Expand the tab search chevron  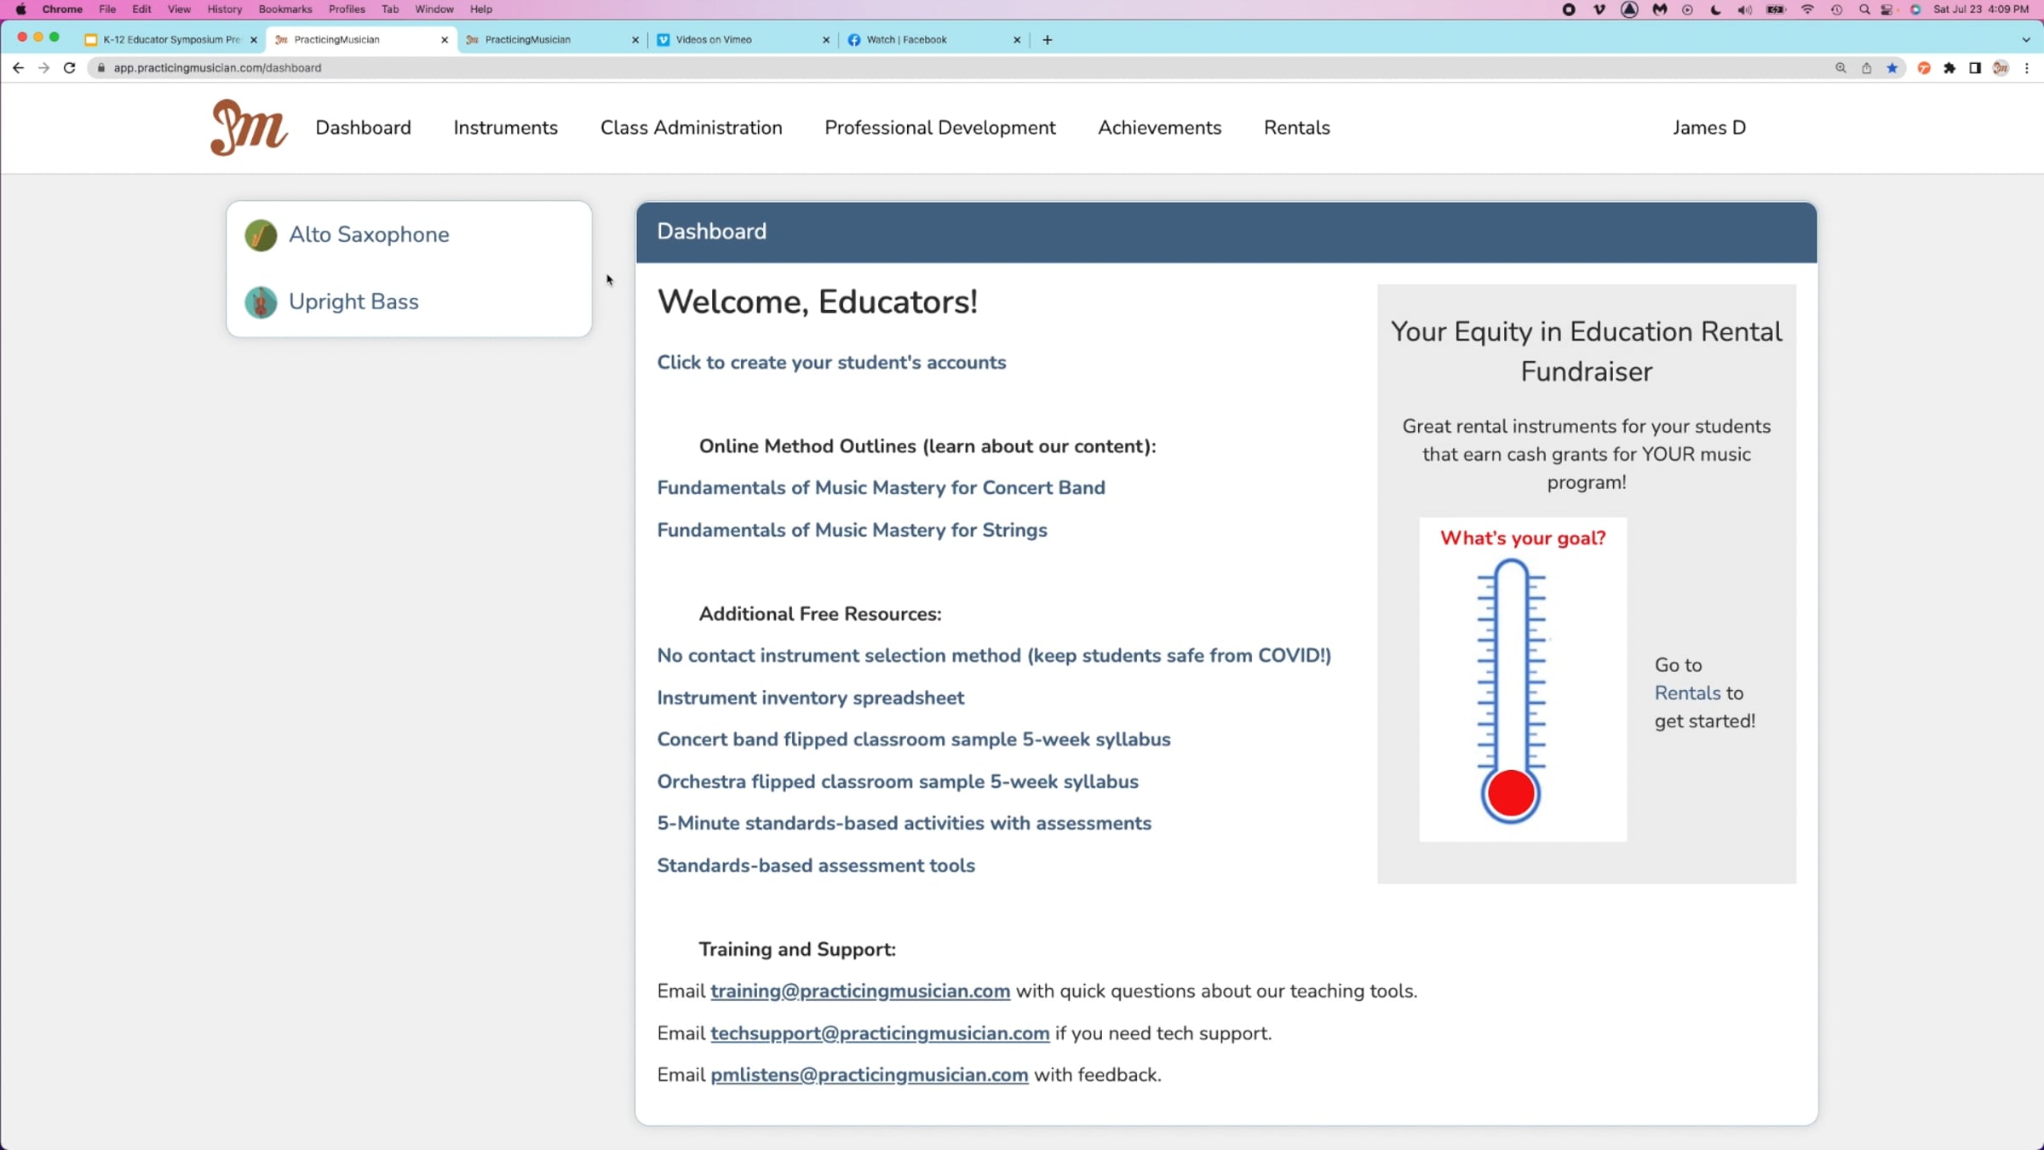(x=2026, y=40)
